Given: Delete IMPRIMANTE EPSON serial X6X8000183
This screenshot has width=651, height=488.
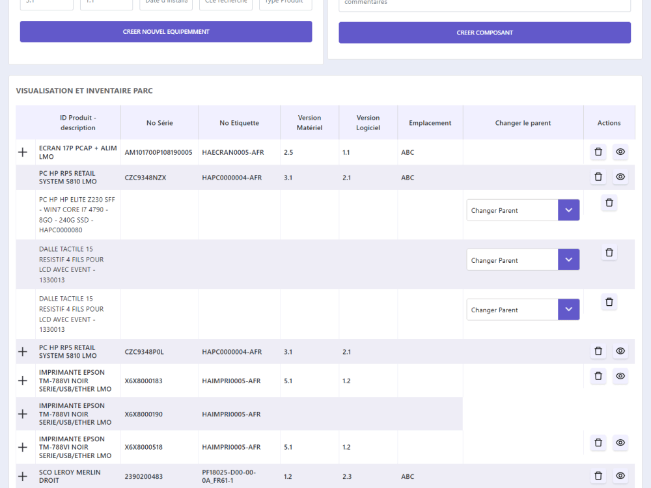Looking at the screenshot, I should point(598,375).
